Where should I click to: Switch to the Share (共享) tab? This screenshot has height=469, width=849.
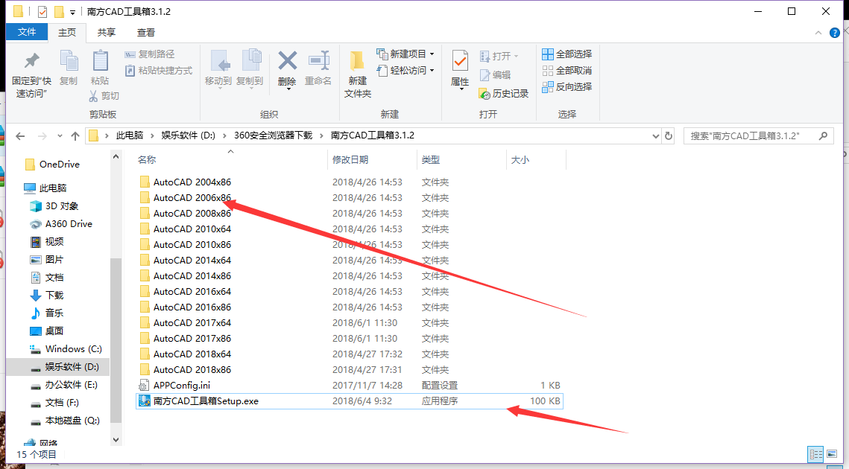pos(106,33)
